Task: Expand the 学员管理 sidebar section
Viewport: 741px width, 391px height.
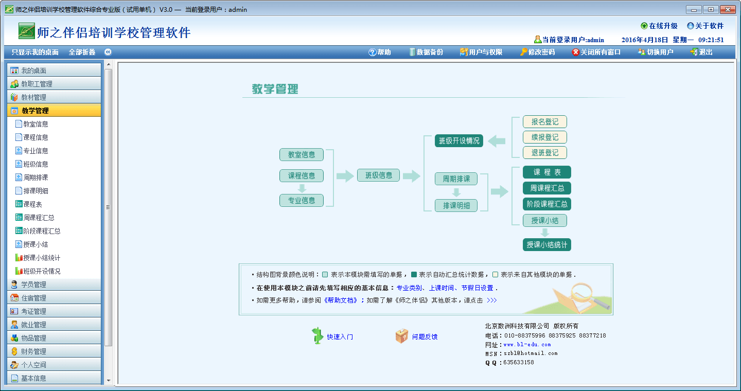Action: tap(54, 285)
